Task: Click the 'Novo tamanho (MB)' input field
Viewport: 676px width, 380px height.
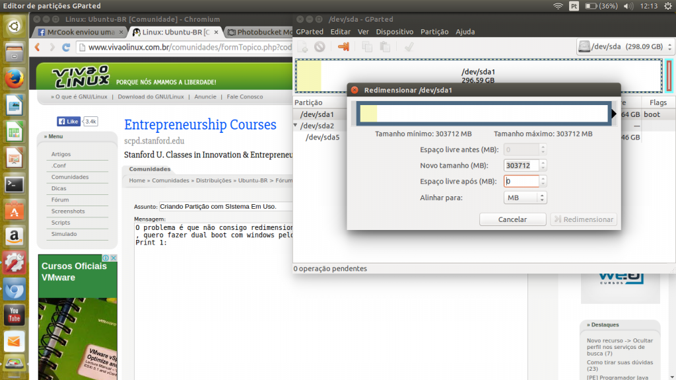Action: pyautogui.click(x=521, y=165)
